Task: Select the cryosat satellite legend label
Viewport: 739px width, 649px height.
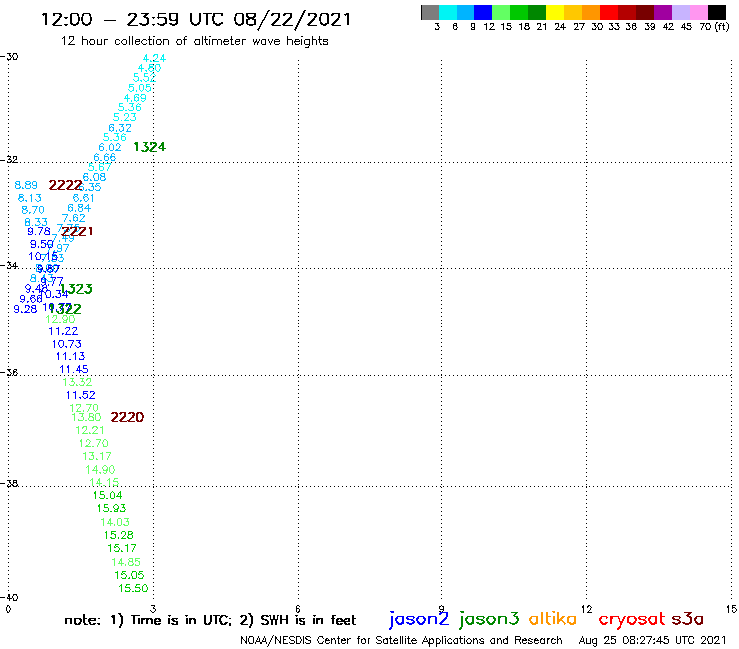Action: tap(631, 619)
